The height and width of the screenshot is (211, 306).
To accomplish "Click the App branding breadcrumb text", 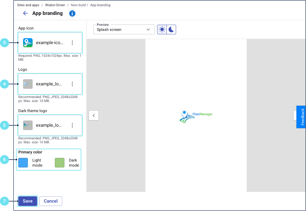I will pos(100,5).
